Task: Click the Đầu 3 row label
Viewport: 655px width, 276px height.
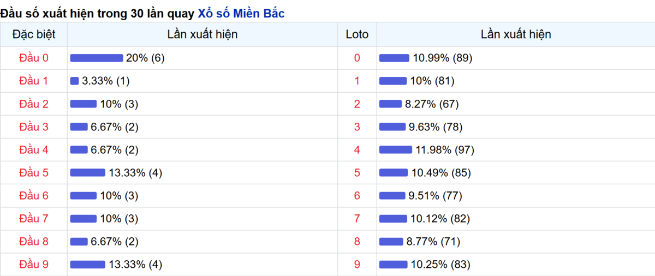Action: [34, 127]
